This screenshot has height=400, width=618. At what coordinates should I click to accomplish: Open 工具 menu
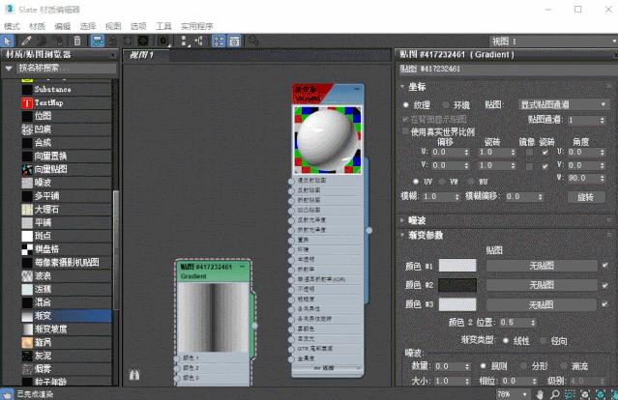[163, 26]
